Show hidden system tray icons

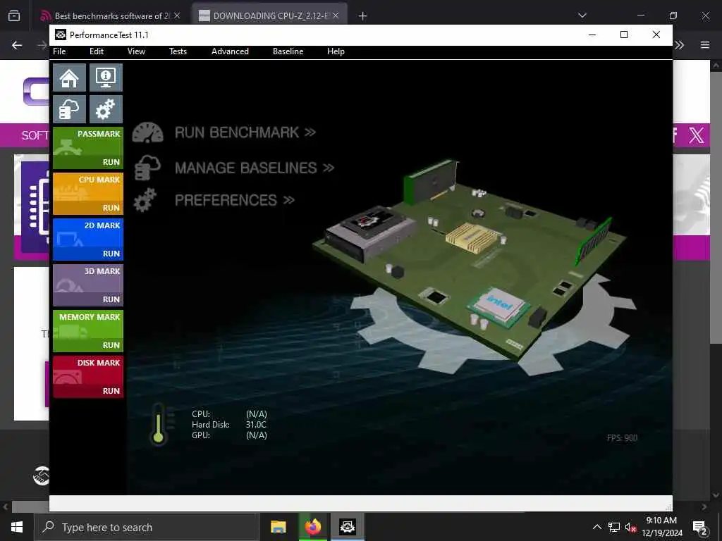point(596,527)
